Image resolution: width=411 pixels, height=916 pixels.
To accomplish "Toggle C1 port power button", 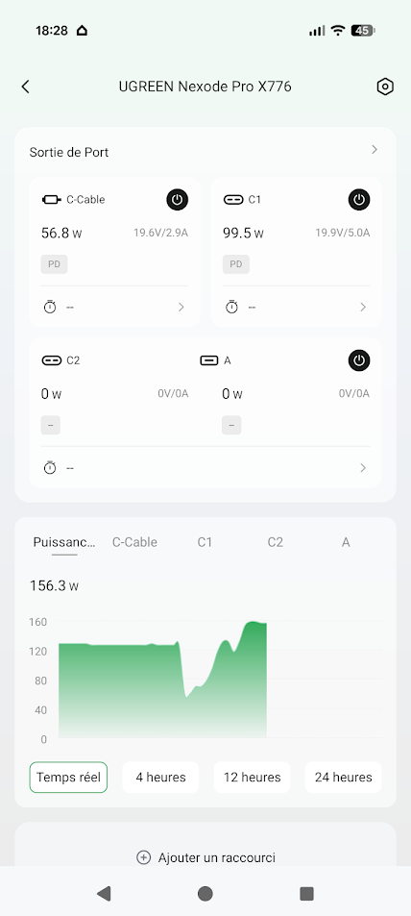I will point(359,200).
